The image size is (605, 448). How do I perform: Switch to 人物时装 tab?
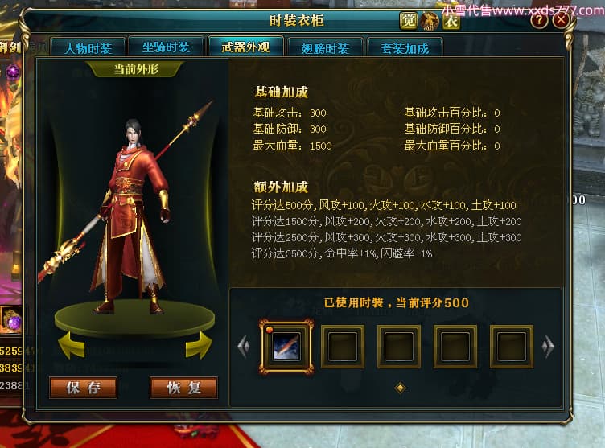88,47
